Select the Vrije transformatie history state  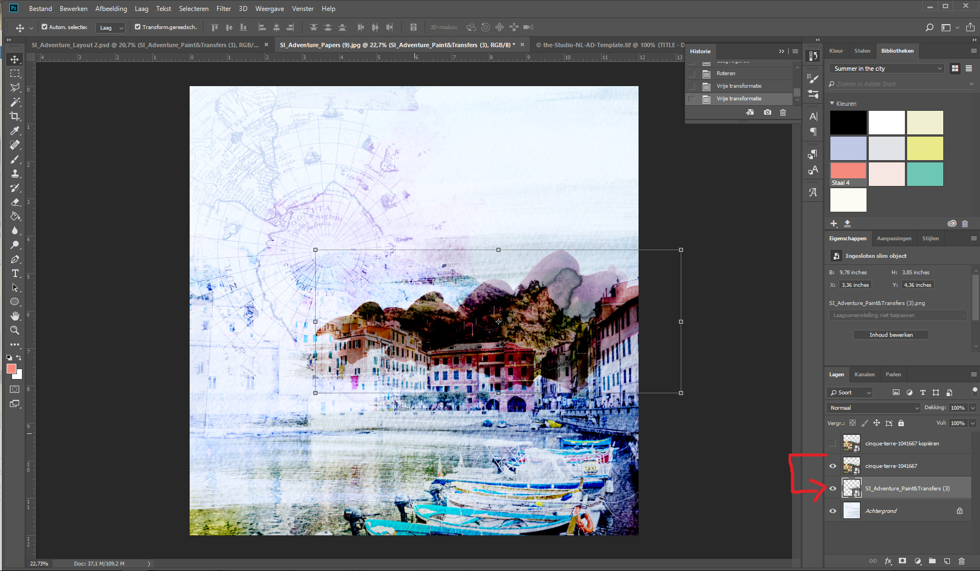[x=739, y=99]
